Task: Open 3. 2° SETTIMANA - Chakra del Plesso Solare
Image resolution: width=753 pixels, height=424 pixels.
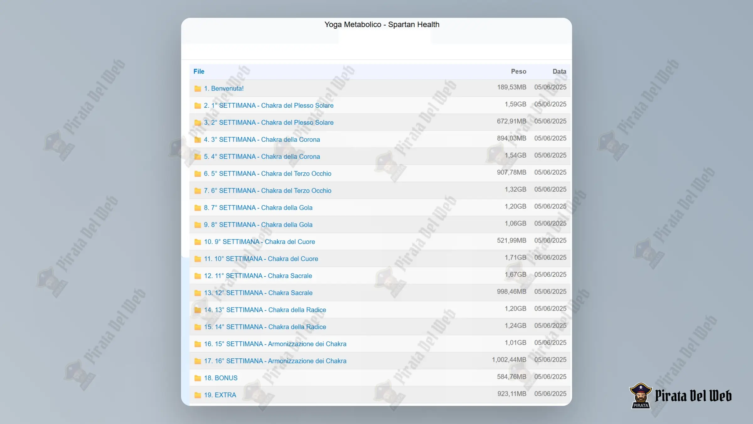Action: 269,122
